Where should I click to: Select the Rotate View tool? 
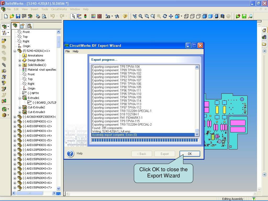(165, 16)
